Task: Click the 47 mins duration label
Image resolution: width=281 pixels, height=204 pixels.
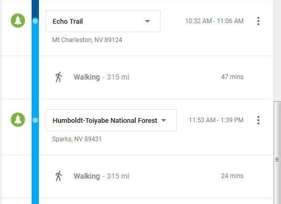Action: pyautogui.click(x=232, y=77)
